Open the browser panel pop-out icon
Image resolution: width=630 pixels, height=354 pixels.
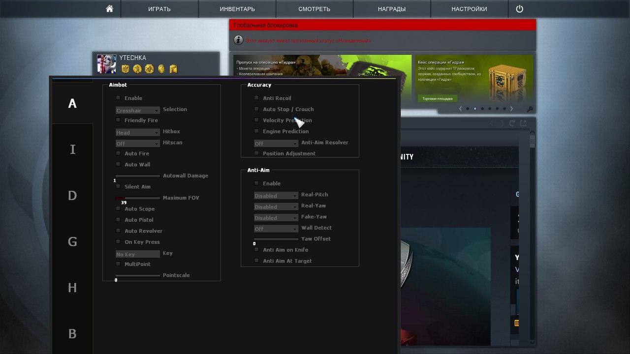(x=524, y=123)
